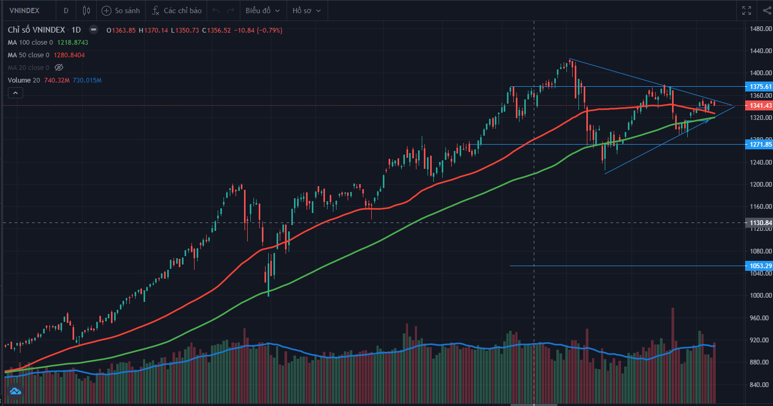Image resolution: width=773 pixels, height=406 pixels.
Task: Collapse the indicator legend with chevron
Action: coord(15,93)
